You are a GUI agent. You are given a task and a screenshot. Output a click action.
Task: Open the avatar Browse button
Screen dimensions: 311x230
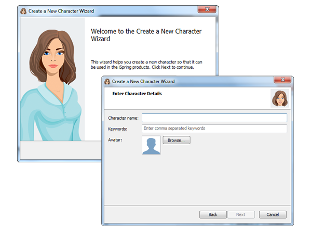click(x=177, y=140)
